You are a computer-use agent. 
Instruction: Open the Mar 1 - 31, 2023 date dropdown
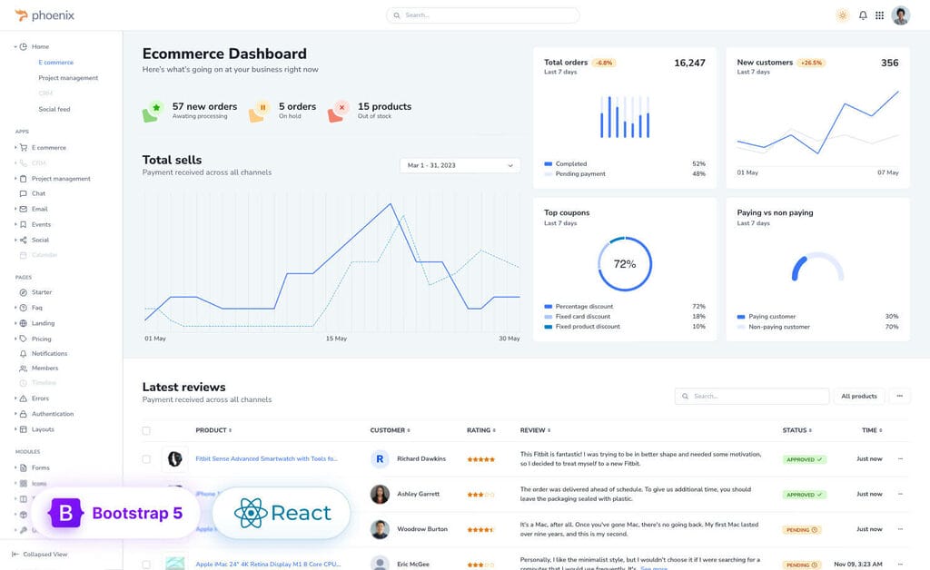[x=460, y=165]
